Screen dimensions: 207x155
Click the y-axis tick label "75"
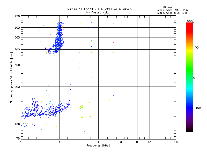pos(18,138)
